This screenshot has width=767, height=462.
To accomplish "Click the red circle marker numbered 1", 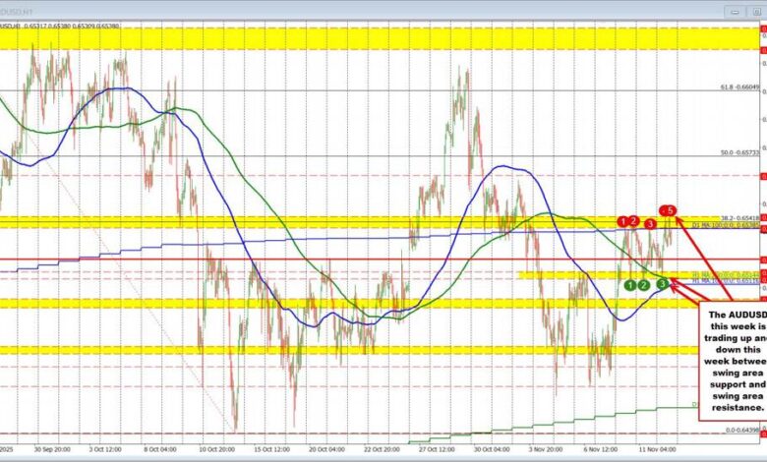I will pos(623,221).
